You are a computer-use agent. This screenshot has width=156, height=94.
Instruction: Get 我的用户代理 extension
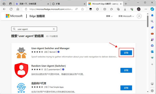[126, 88]
